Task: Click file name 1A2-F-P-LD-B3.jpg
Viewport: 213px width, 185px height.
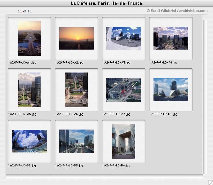Action: point(69,165)
